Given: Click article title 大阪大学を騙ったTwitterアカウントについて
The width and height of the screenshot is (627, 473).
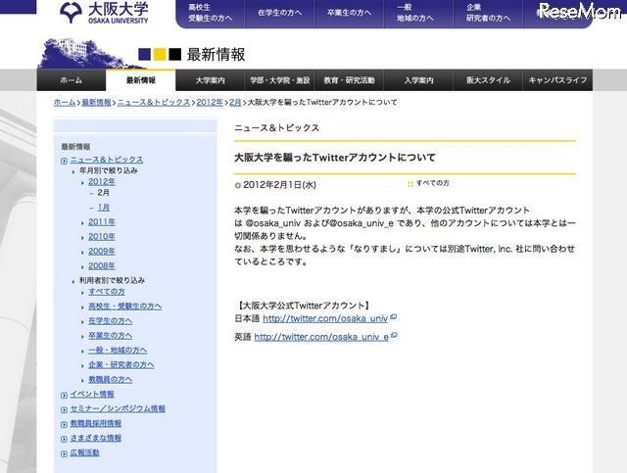Looking at the screenshot, I should coord(335,158).
